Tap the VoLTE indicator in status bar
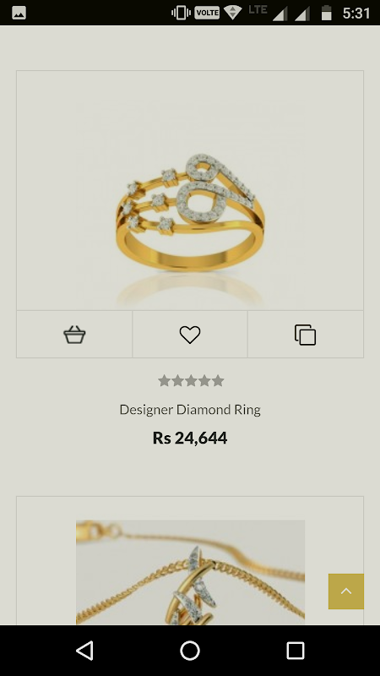Image resolution: width=380 pixels, height=676 pixels. pos(207,13)
